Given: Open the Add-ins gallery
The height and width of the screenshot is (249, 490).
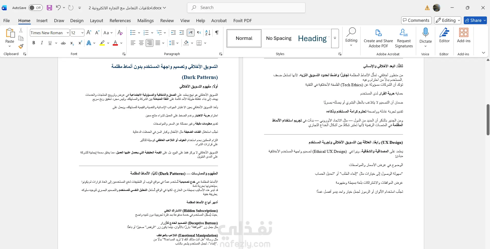Looking at the screenshot, I should pos(464,35).
